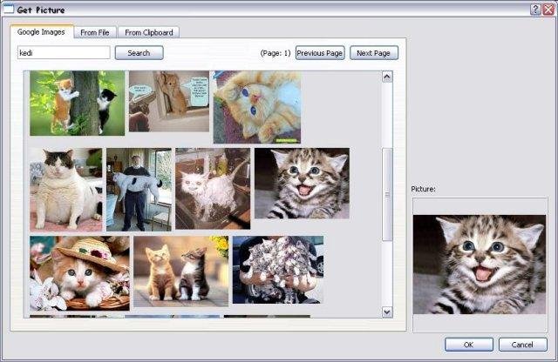Image resolution: width=558 pixels, height=362 pixels.
Task: Choose the fat cat sitting thumbnail
Action: [65, 188]
